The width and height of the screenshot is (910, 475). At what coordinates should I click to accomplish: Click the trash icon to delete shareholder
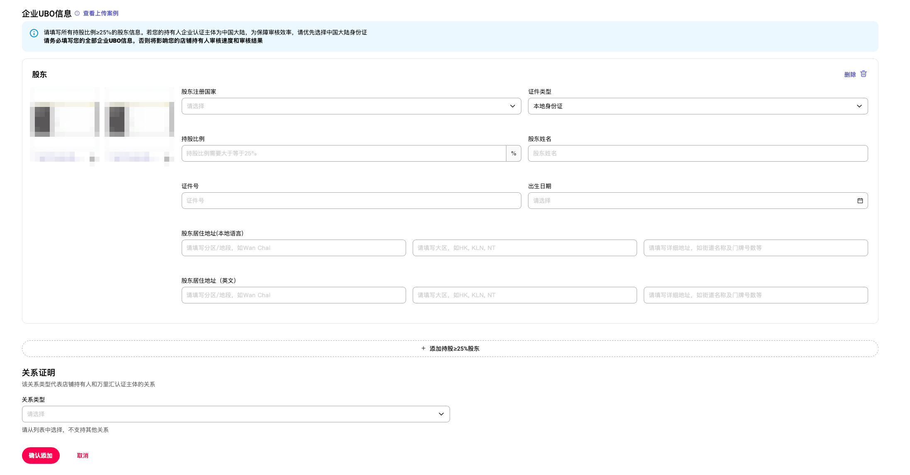(x=864, y=74)
